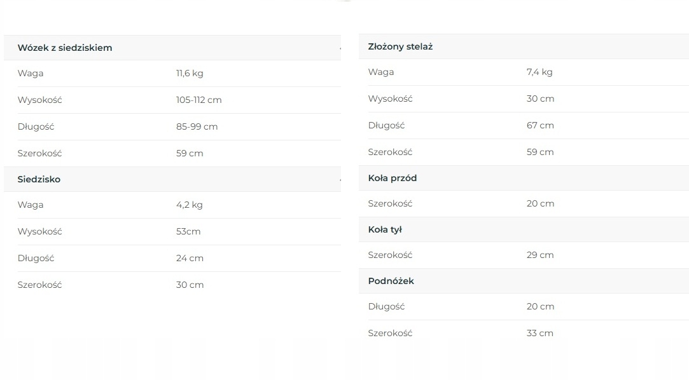Click the 33 cm footrest width value
Screen dimensions: 689x380
pos(540,333)
